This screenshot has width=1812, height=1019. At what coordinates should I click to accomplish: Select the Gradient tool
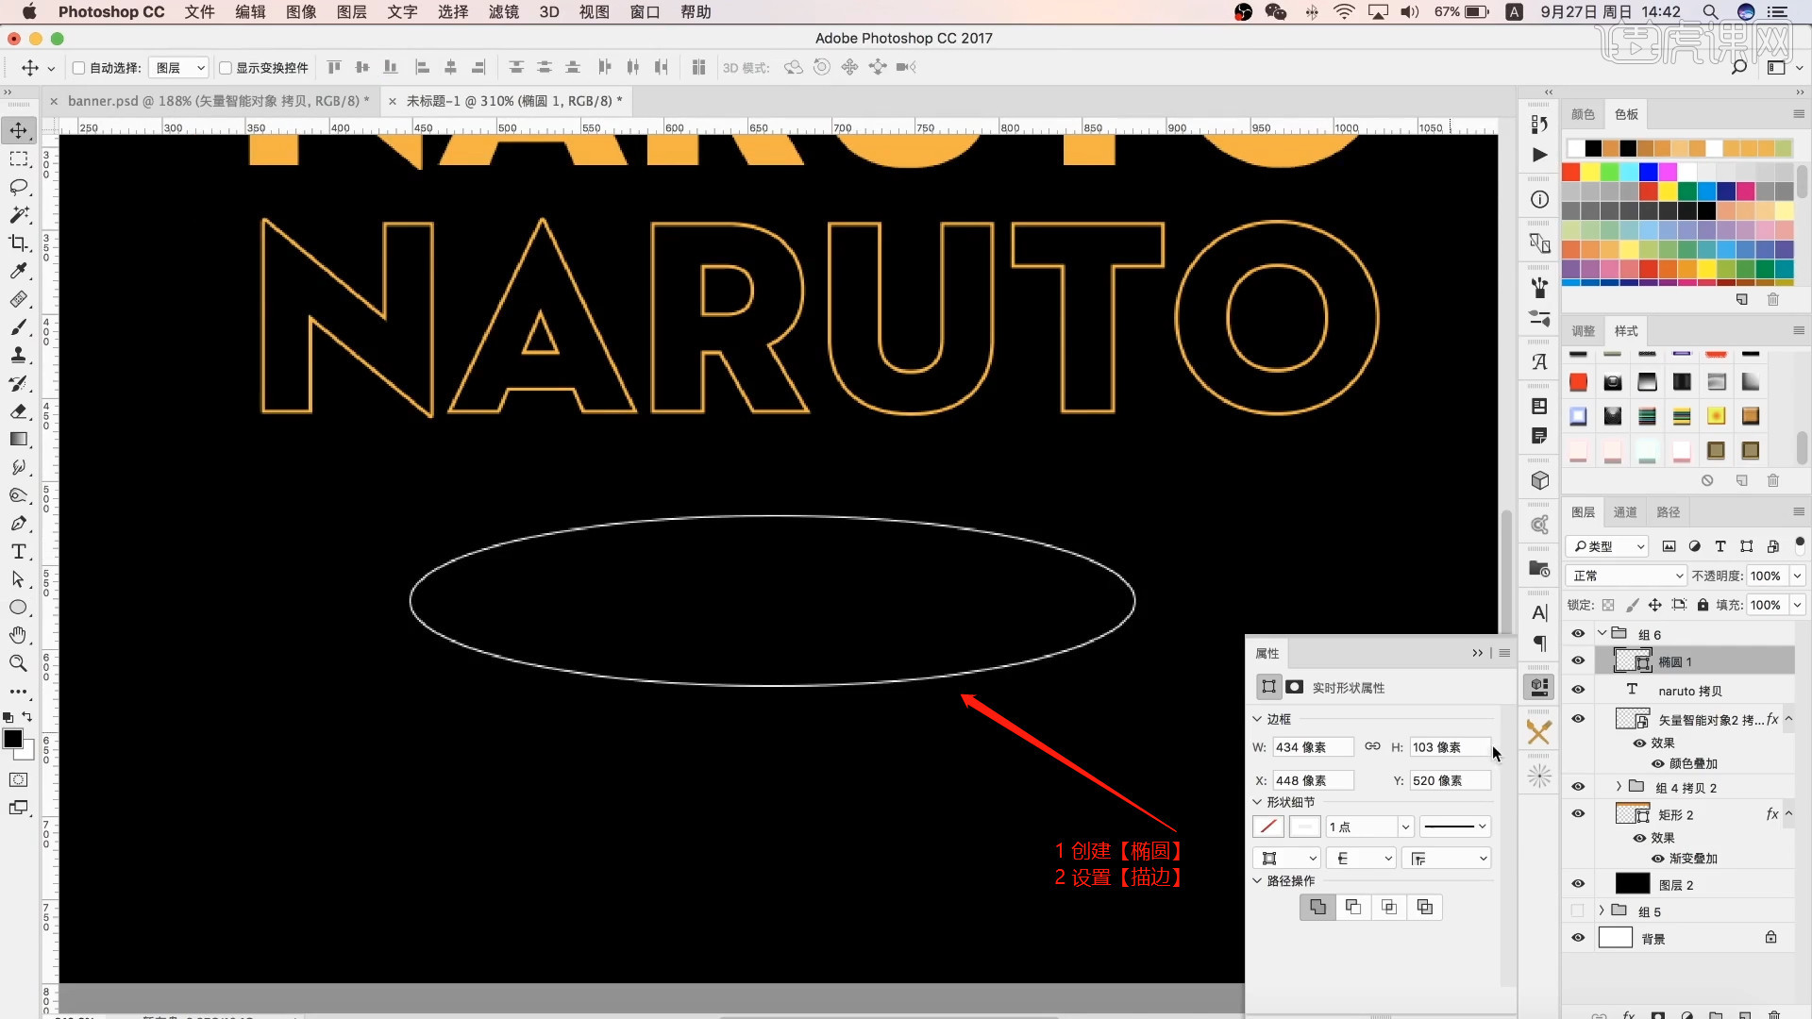tap(19, 440)
